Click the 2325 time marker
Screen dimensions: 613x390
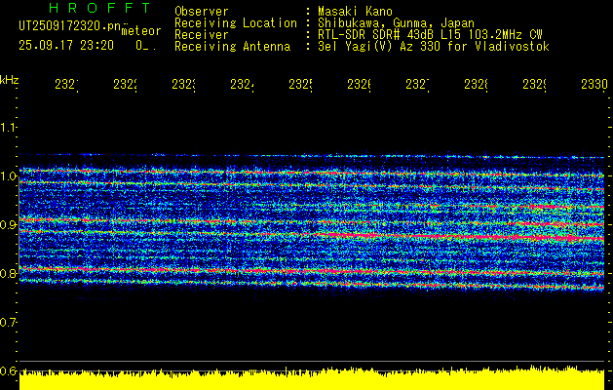coord(300,85)
